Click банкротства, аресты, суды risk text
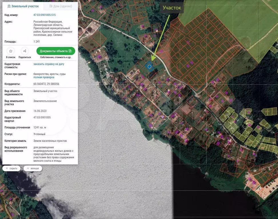 49,74
